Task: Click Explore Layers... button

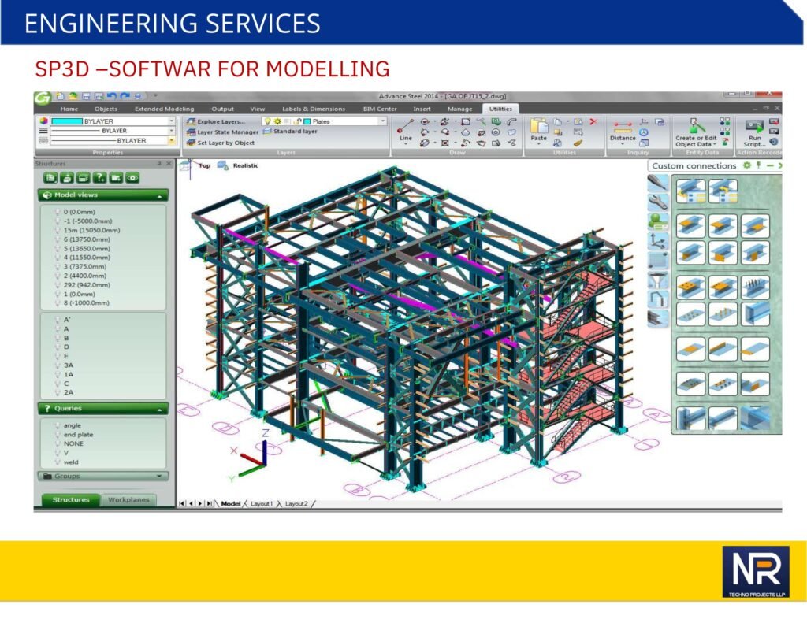Action: 216,121
